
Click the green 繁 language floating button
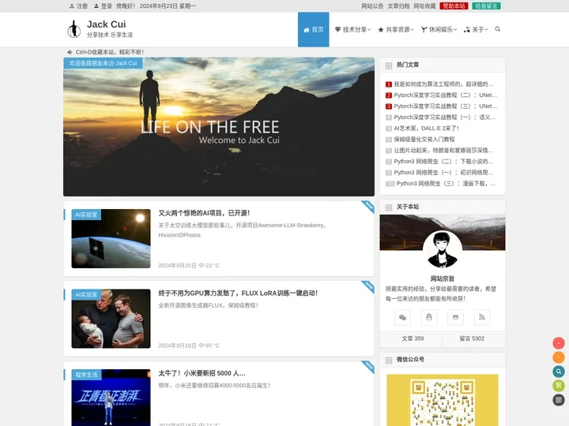tap(559, 386)
